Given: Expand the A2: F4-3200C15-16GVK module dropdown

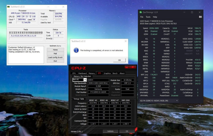Looking at the screenshot, I should [x=177, y=101].
